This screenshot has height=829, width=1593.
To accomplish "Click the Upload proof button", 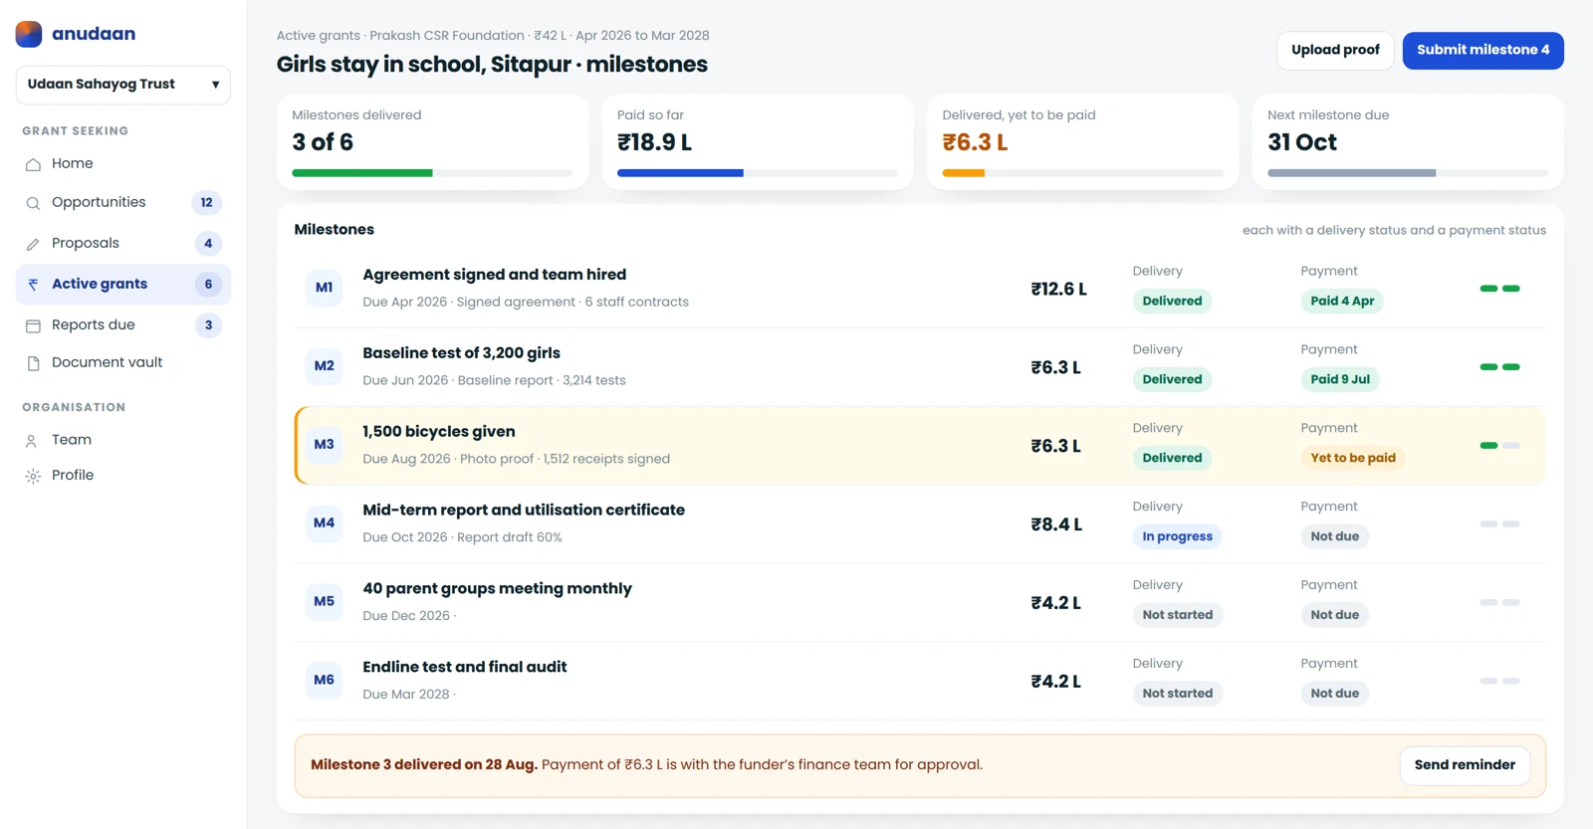I will coord(1335,51).
